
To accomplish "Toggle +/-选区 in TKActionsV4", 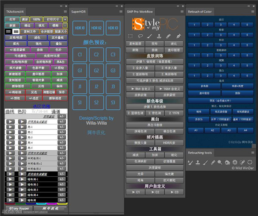I will point(34,98).
